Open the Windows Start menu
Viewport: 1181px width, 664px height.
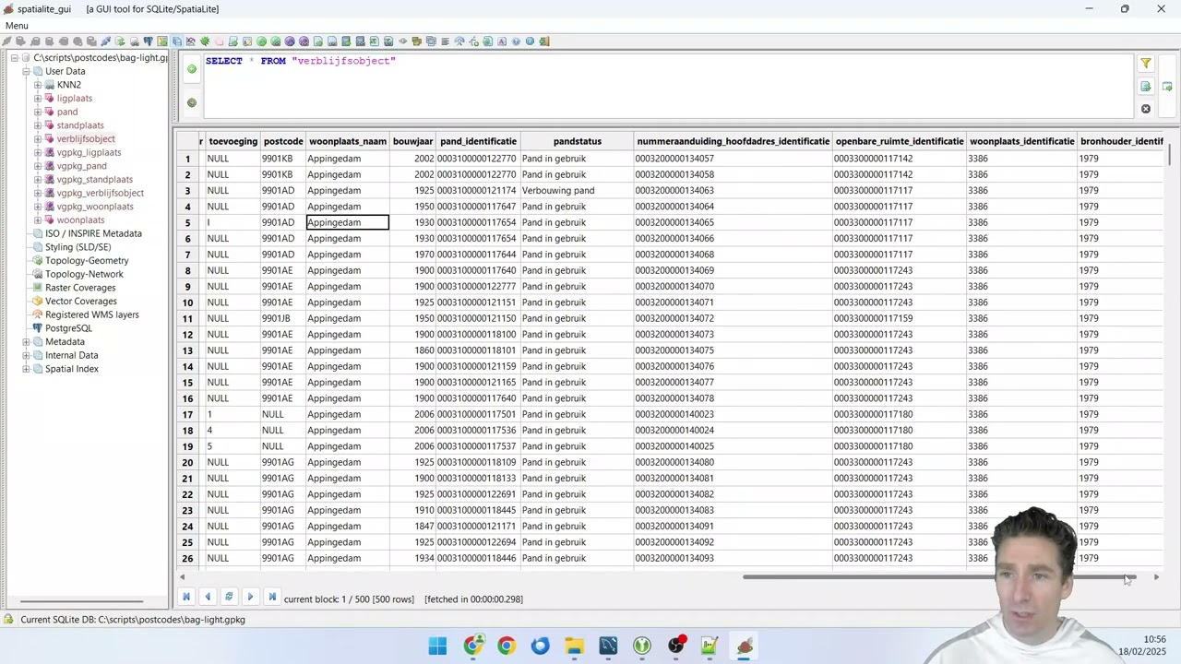[437, 646]
